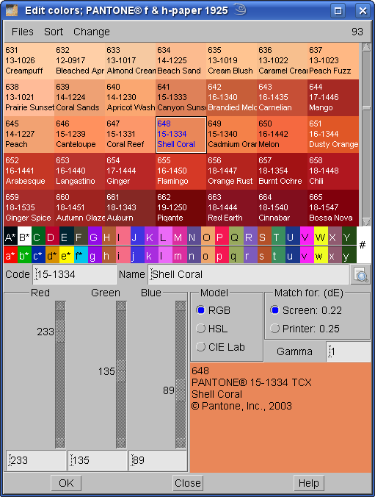Click the purple G palette tab
This screenshot has height=497, width=375.
click(95, 236)
